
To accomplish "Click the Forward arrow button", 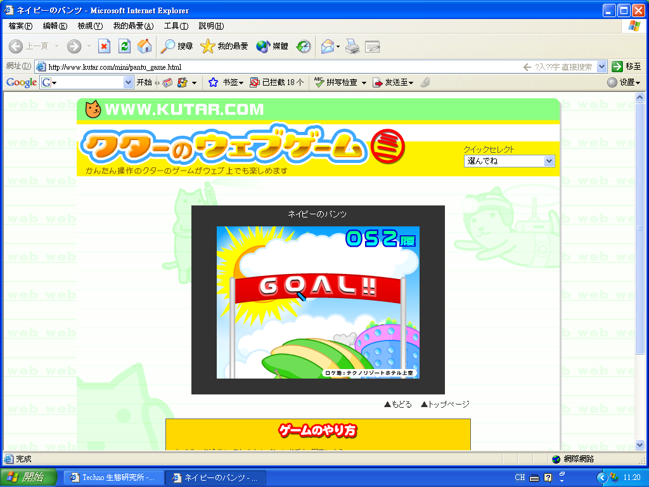I will click(74, 46).
